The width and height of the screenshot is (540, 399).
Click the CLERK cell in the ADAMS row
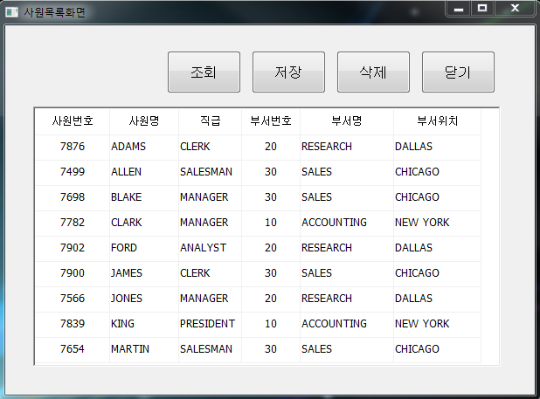(x=210, y=147)
